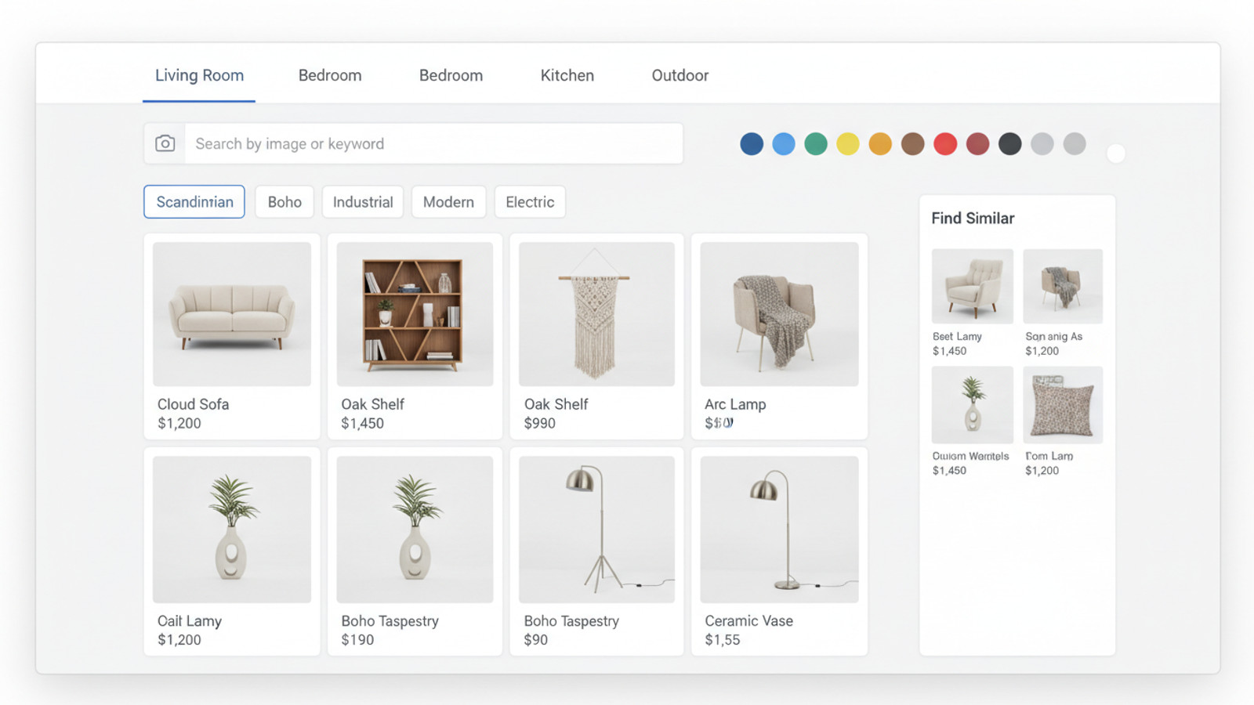1254x705 pixels.
Task: Filter by Boho style
Action: pyautogui.click(x=285, y=202)
